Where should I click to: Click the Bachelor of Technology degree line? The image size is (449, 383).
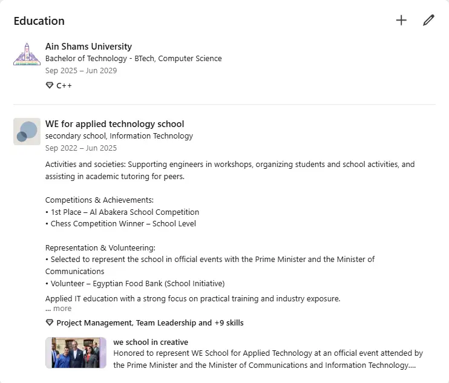[x=134, y=59]
